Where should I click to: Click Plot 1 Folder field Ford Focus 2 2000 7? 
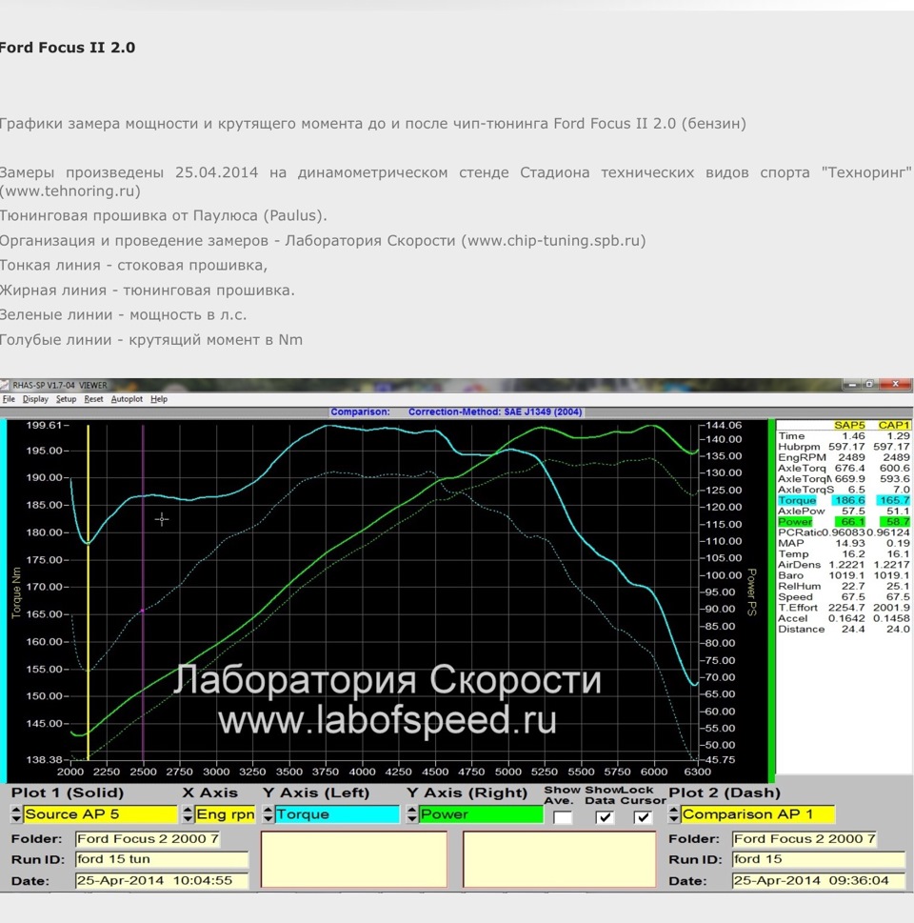coord(148,839)
